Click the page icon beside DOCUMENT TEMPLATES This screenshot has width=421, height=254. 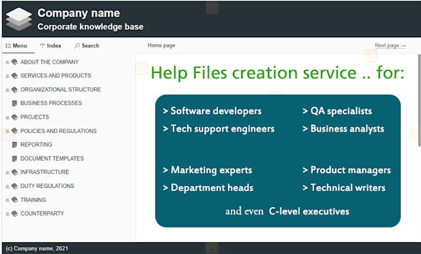[x=14, y=158]
